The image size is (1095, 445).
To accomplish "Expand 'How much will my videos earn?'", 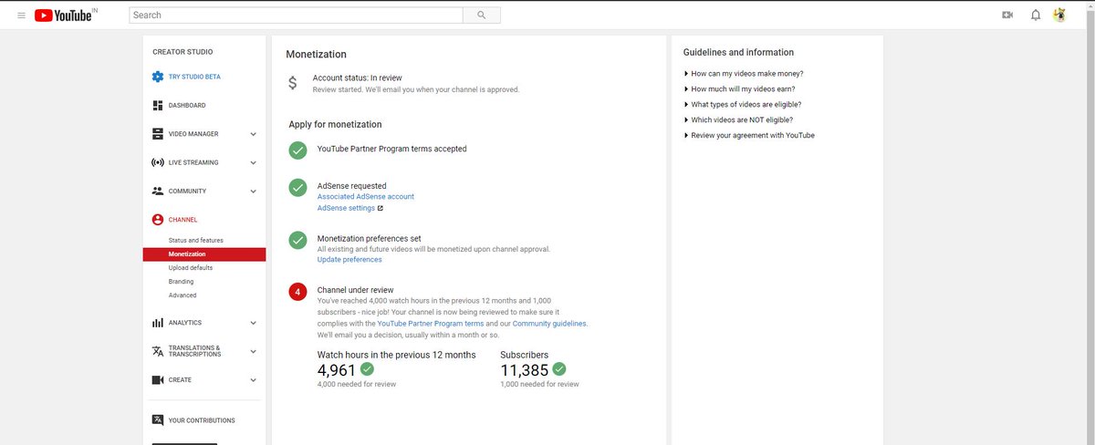I will [x=740, y=89].
